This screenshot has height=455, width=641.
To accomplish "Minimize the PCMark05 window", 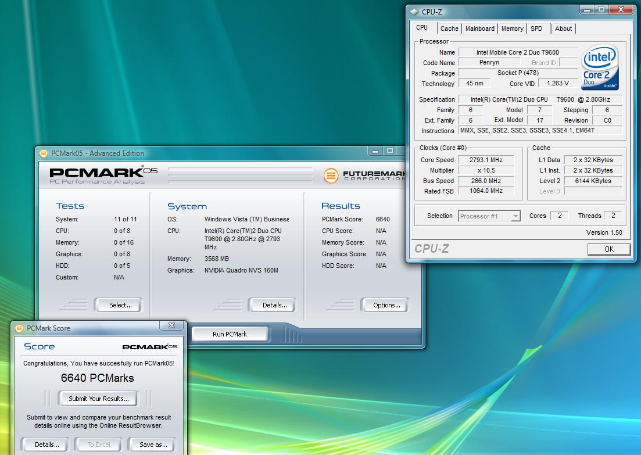I will 375,151.
